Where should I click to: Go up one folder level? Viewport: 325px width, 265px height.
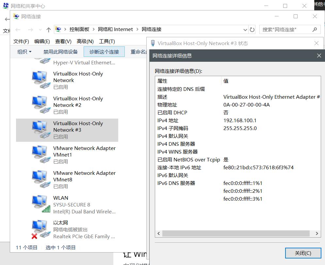(48, 30)
